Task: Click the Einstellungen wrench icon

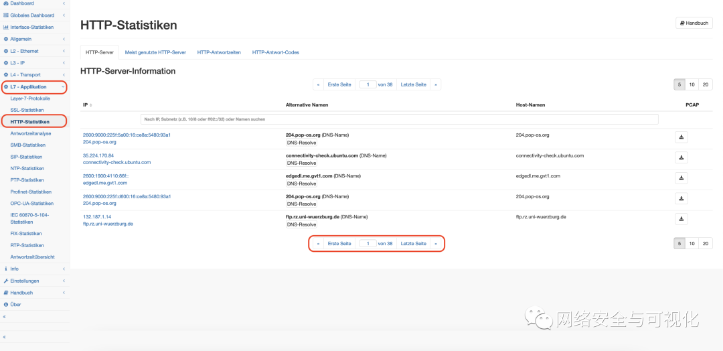Action: coord(5,281)
